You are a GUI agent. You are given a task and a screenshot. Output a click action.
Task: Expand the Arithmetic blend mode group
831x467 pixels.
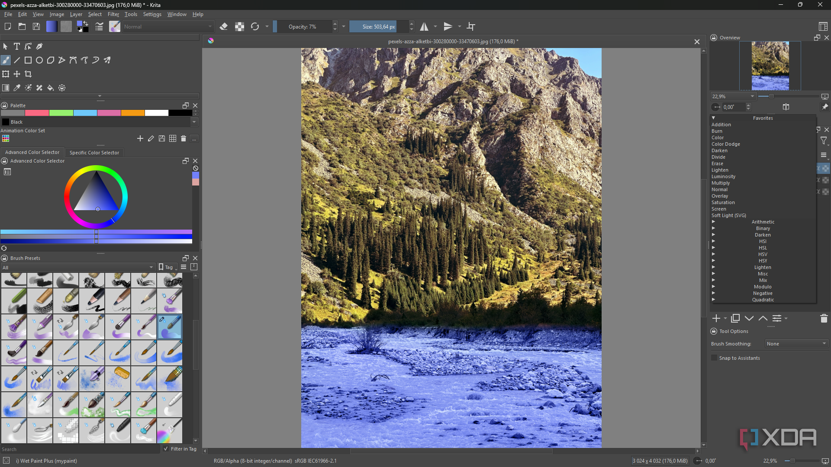[x=713, y=222]
